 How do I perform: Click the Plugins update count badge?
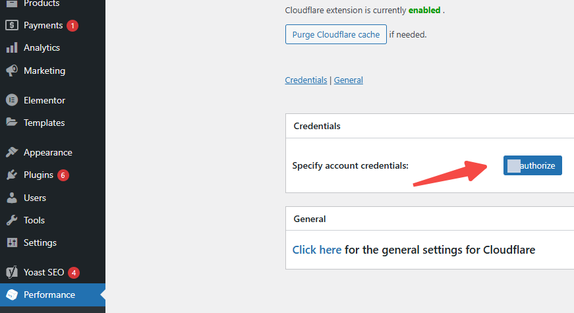pos(63,175)
